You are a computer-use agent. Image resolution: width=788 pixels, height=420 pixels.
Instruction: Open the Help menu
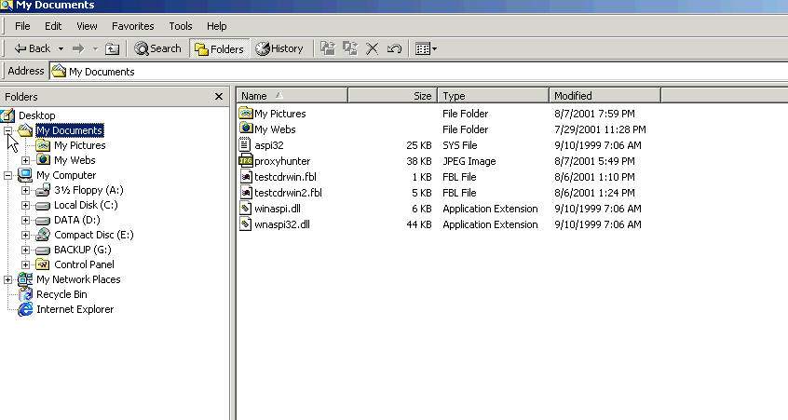point(217,26)
